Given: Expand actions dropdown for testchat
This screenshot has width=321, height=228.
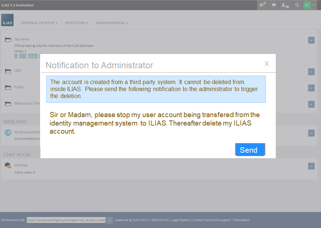Looking at the screenshot, I should [x=311, y=166].
